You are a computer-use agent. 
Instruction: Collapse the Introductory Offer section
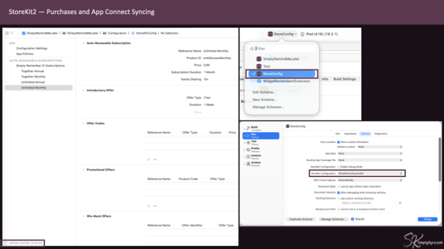(x=83, y=90)
